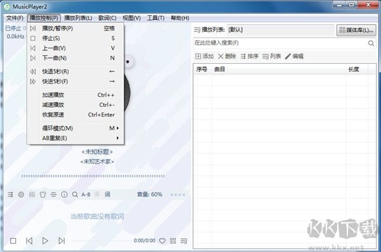The image size is (381, 252).
Task: Click the playback progress bar
Action: (101, 241)
